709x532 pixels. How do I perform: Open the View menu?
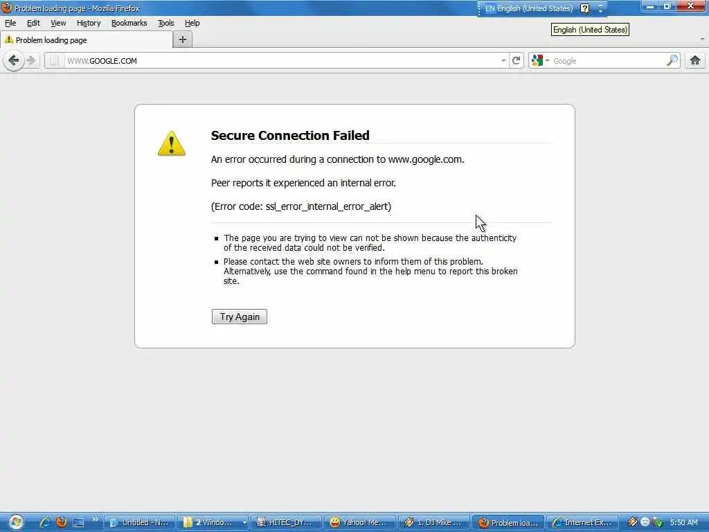coord(58,23)
